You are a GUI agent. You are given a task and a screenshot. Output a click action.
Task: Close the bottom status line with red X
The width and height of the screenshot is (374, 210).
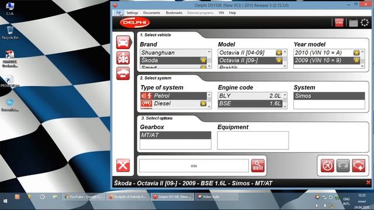[x=368, y=183]
